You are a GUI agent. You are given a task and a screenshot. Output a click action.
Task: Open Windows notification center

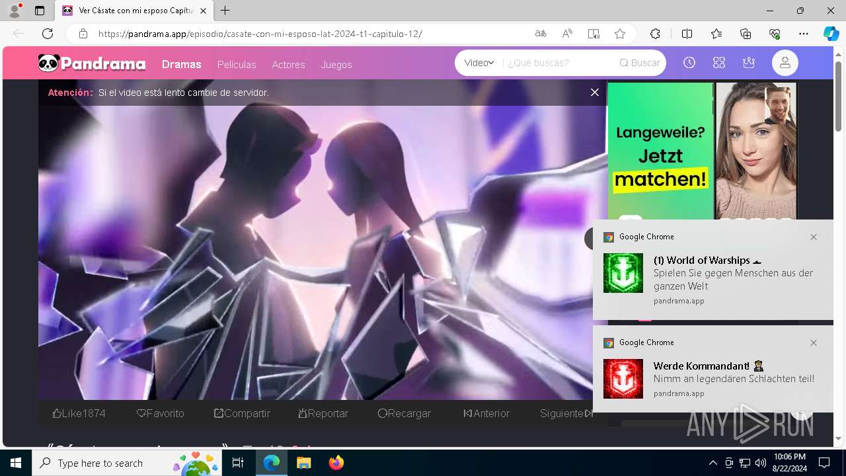pos(824,463)
